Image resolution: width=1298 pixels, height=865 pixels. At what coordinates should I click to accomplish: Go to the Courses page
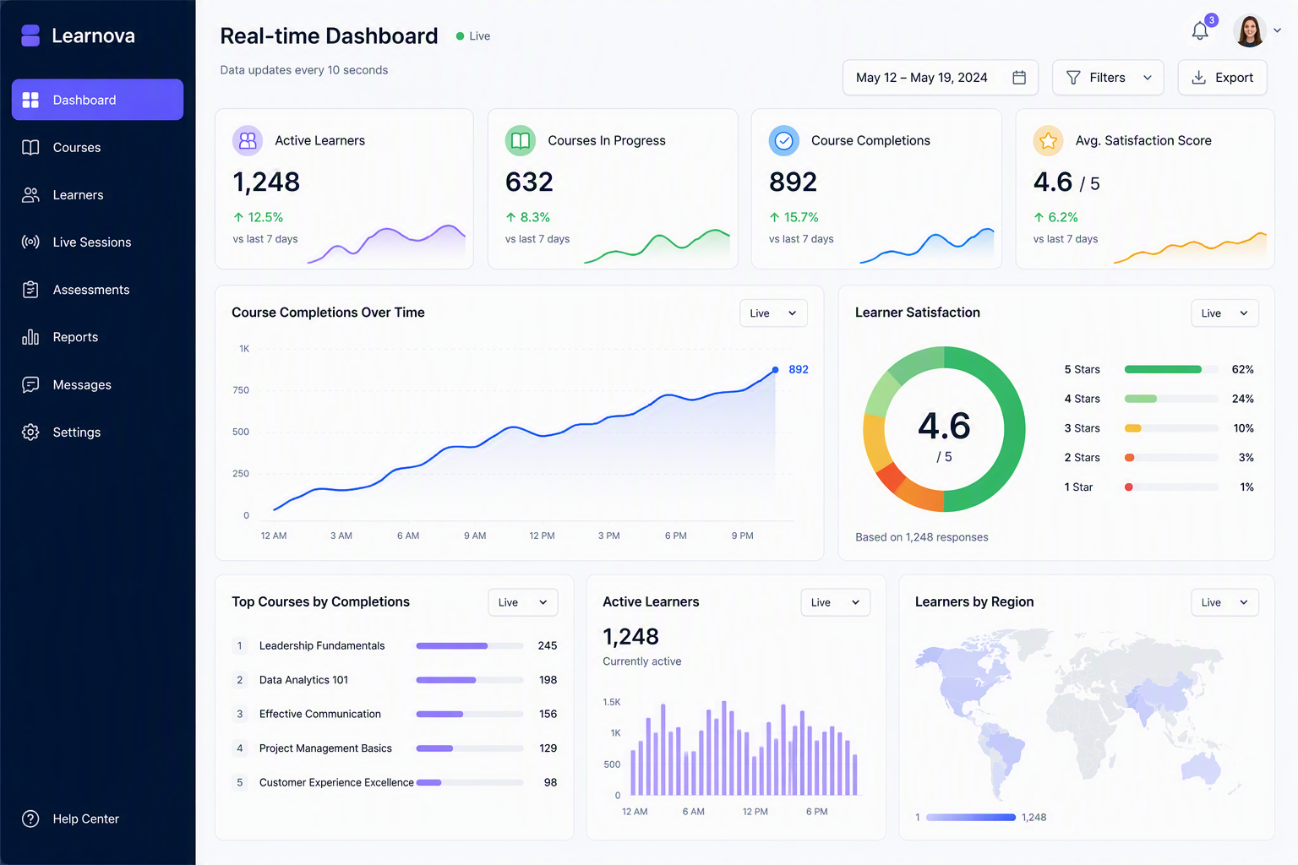point(97,147)
